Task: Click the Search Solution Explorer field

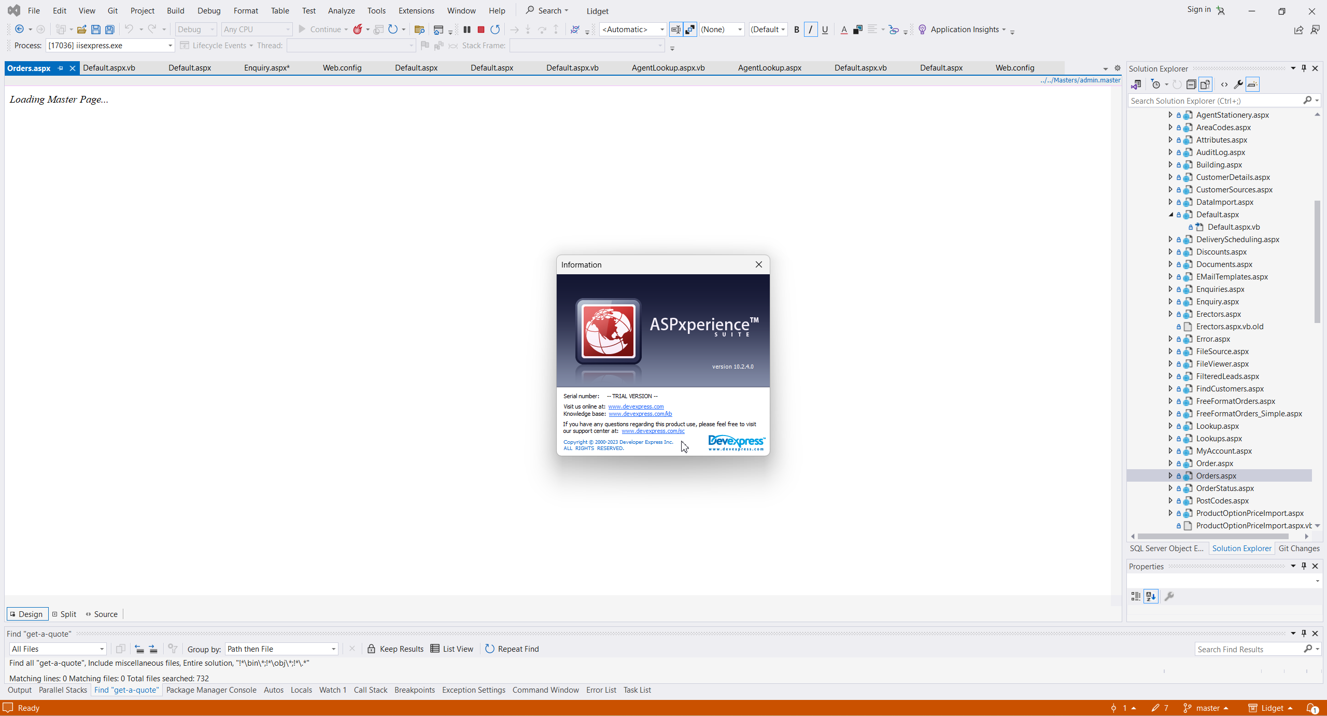Action: pos(1215,101)
